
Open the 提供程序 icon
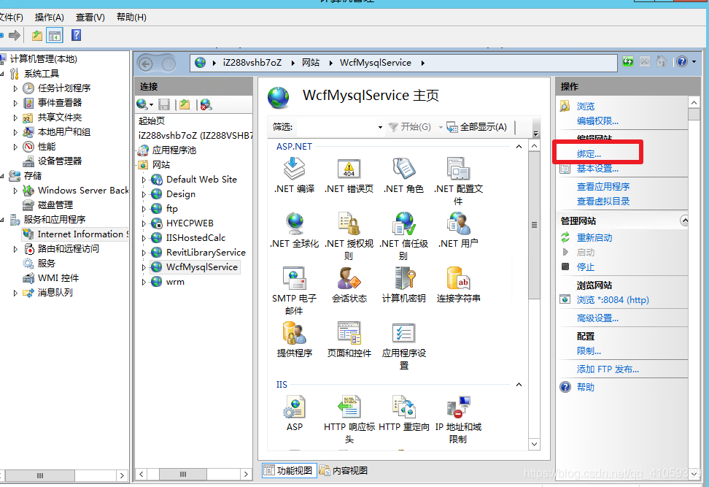point(295,333)
